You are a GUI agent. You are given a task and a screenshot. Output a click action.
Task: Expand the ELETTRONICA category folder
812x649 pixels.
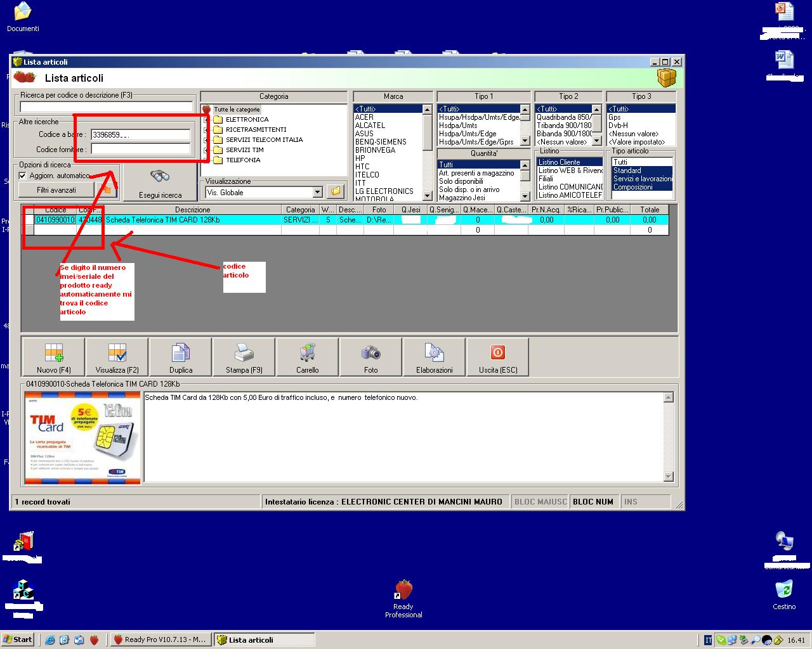(x=206, y=120)
